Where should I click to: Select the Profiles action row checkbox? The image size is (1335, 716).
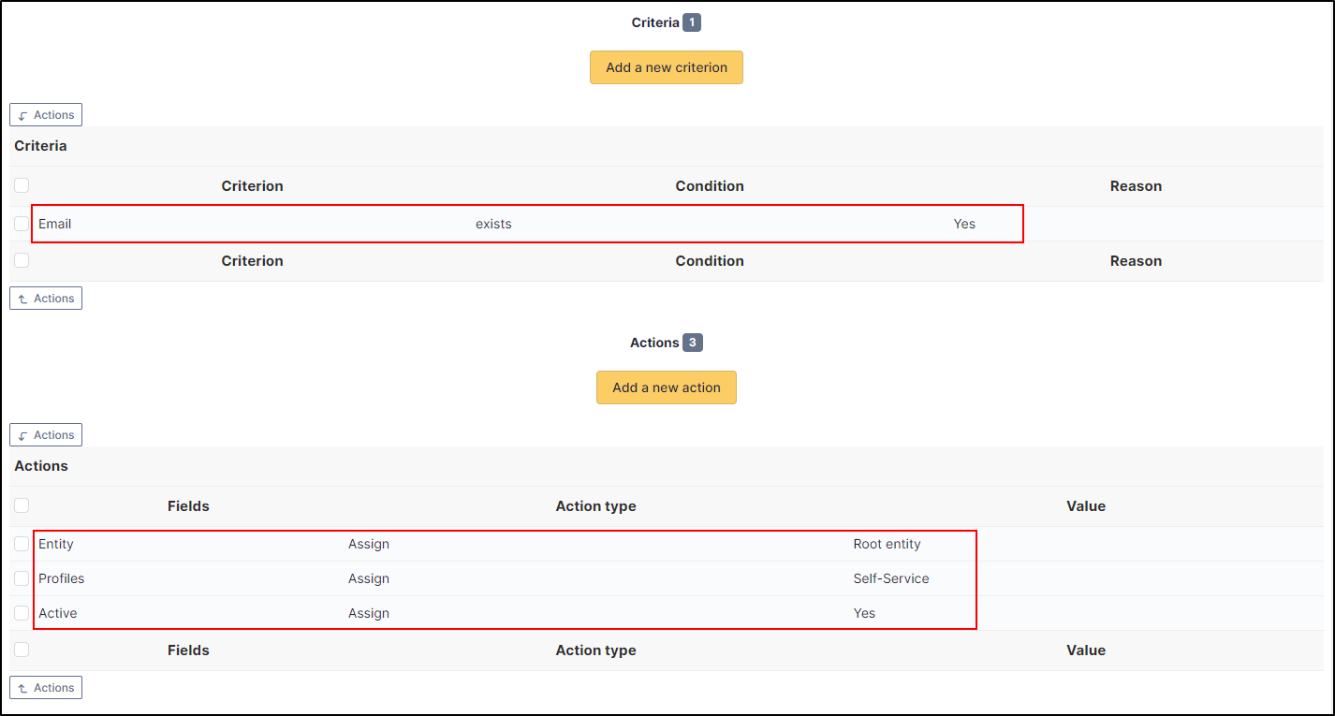pos(22,578)
